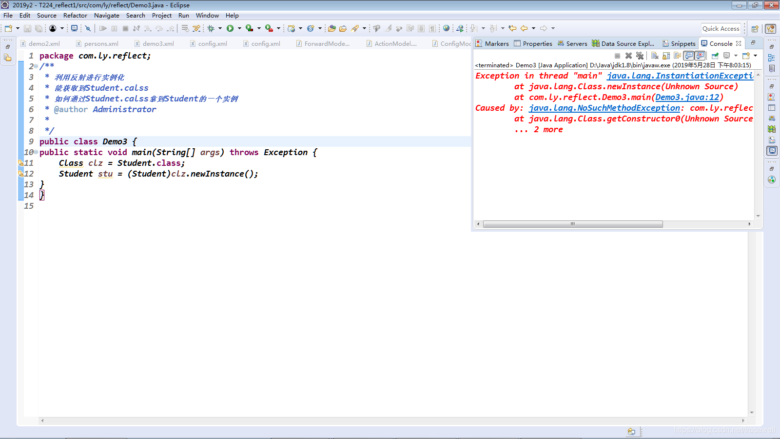Click the New file wizard icon
Screen dimensions: 780x439
[x=8, y=28]
